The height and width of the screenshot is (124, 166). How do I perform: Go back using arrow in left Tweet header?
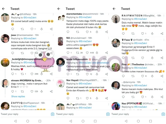[x=4, y=9]
